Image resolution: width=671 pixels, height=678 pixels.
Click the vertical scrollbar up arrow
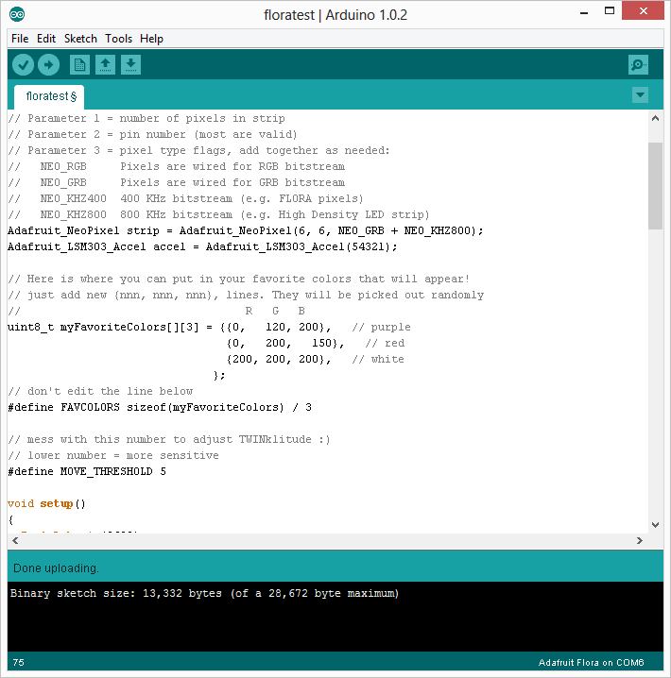[x=656, y=118]
